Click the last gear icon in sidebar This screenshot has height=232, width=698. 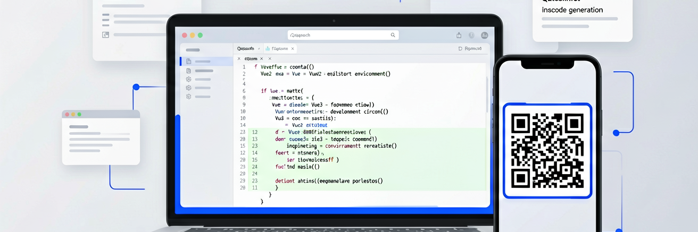pos(189,97)
